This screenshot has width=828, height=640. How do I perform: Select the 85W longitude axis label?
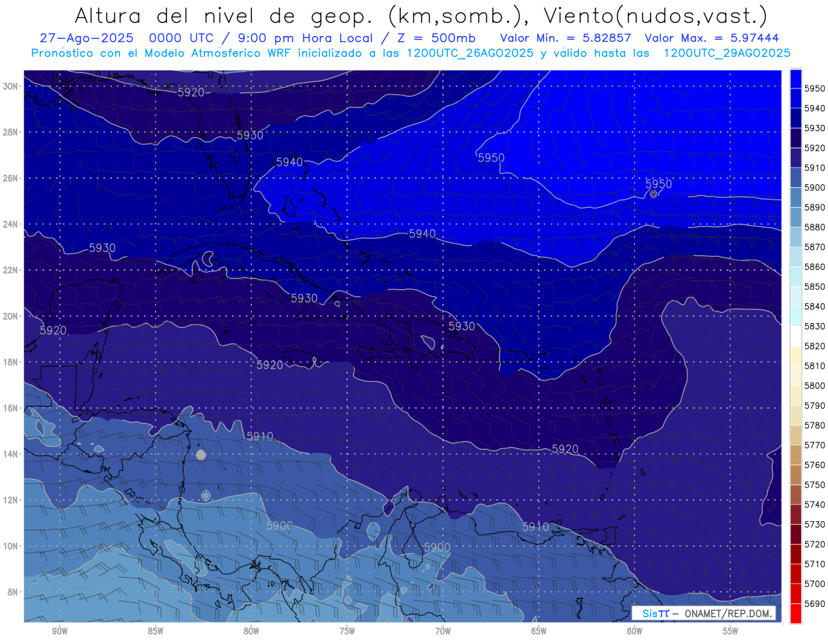point(155,630)
